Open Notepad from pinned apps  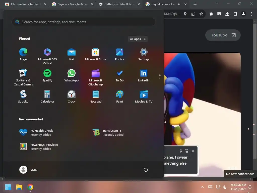coord(96,97)
